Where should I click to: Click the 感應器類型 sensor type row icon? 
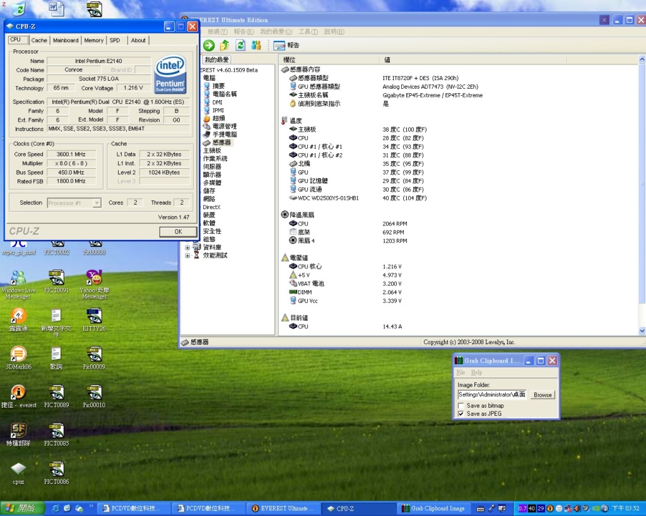coord(293,77)
